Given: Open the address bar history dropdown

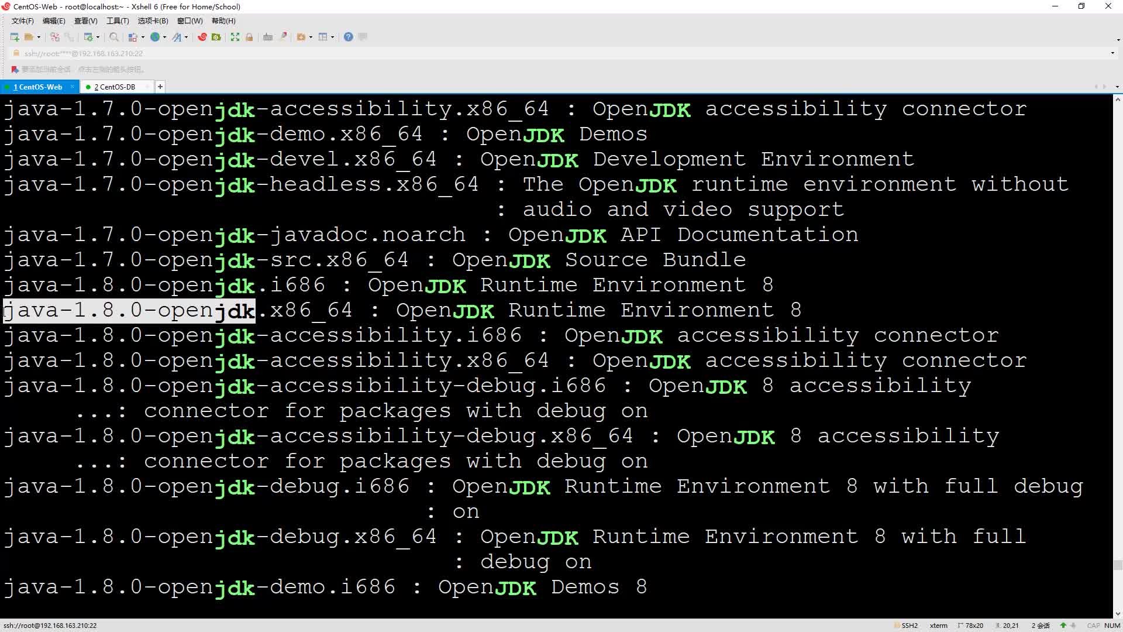Looking at the screenshot, I should (1112, 53).
